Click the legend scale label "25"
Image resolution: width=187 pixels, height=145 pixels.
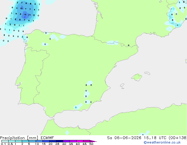coord(57,144)
